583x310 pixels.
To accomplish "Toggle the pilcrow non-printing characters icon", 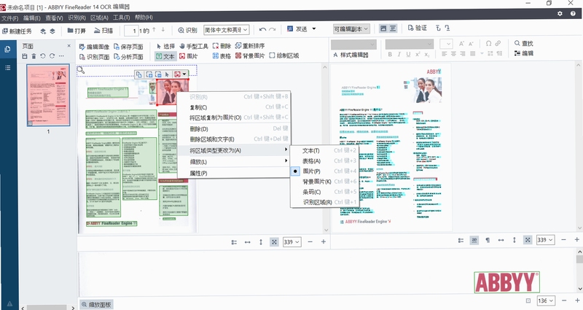I will click(488, 241).
